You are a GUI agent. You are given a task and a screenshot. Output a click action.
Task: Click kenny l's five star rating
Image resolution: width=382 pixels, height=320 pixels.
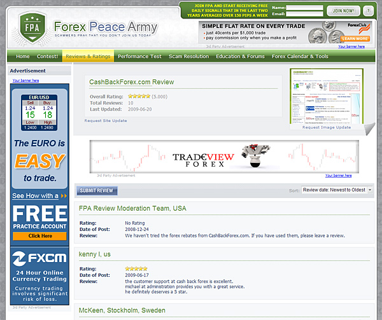click(x=136, y=268)
